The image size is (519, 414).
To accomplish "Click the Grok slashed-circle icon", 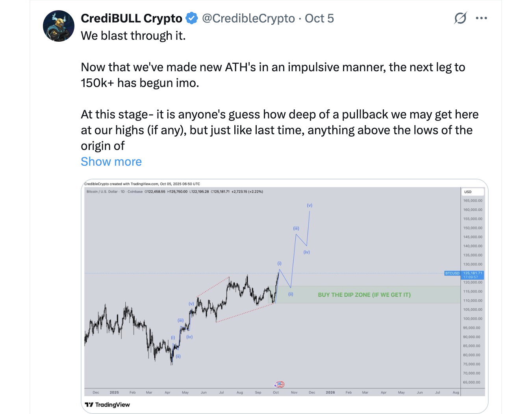I will click(x=460, y=18).
